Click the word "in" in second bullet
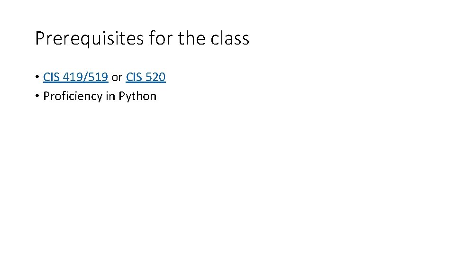This screenshot has height=256, width=455. click(110, 96)
